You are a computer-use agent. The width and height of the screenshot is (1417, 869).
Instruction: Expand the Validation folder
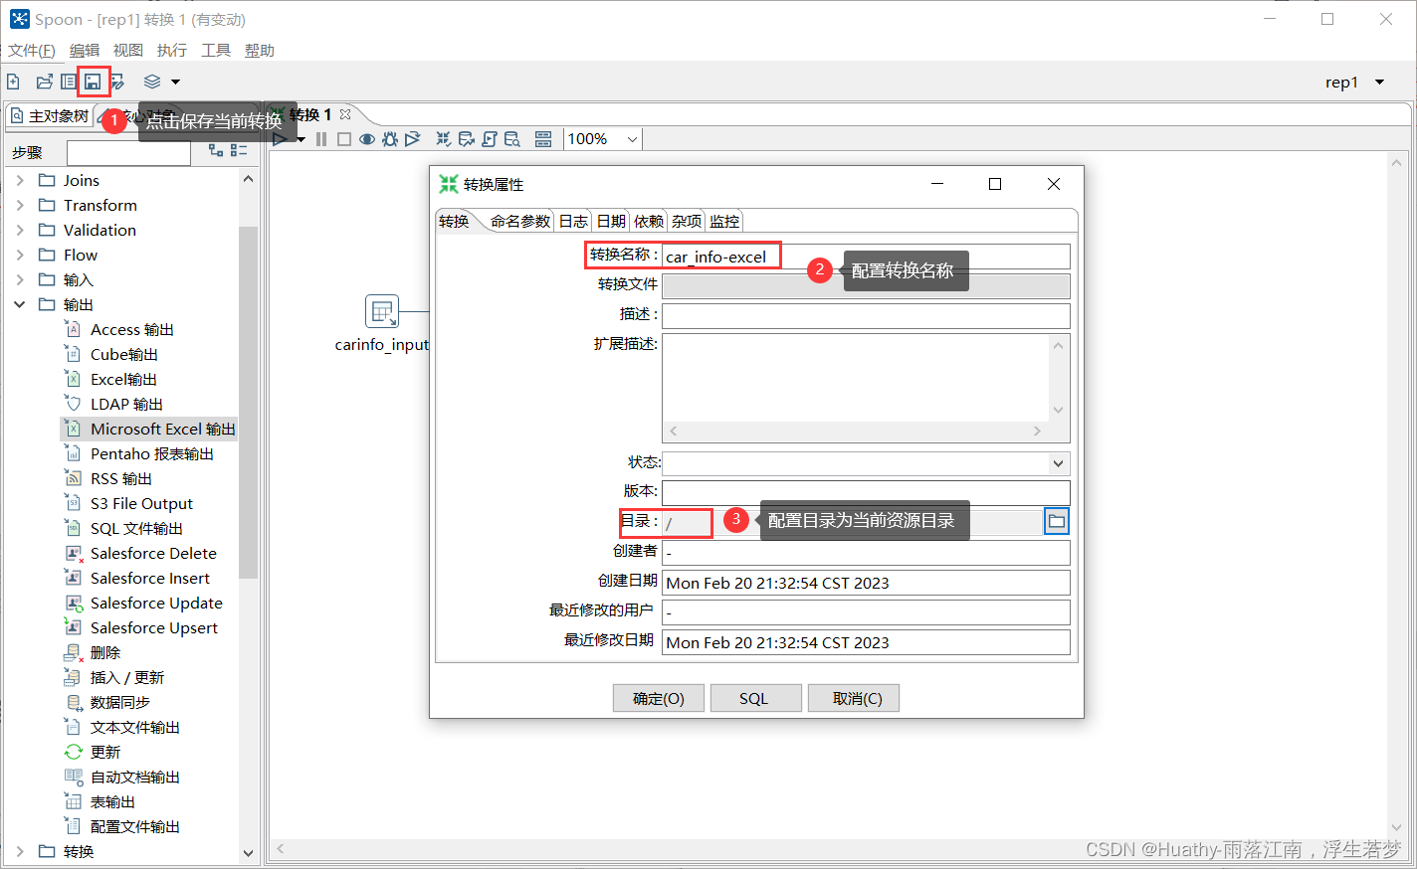20,230
